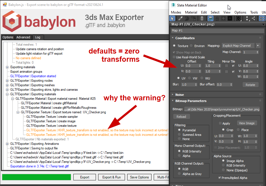Click the highlighted Layout All icon

click(210, 18)
